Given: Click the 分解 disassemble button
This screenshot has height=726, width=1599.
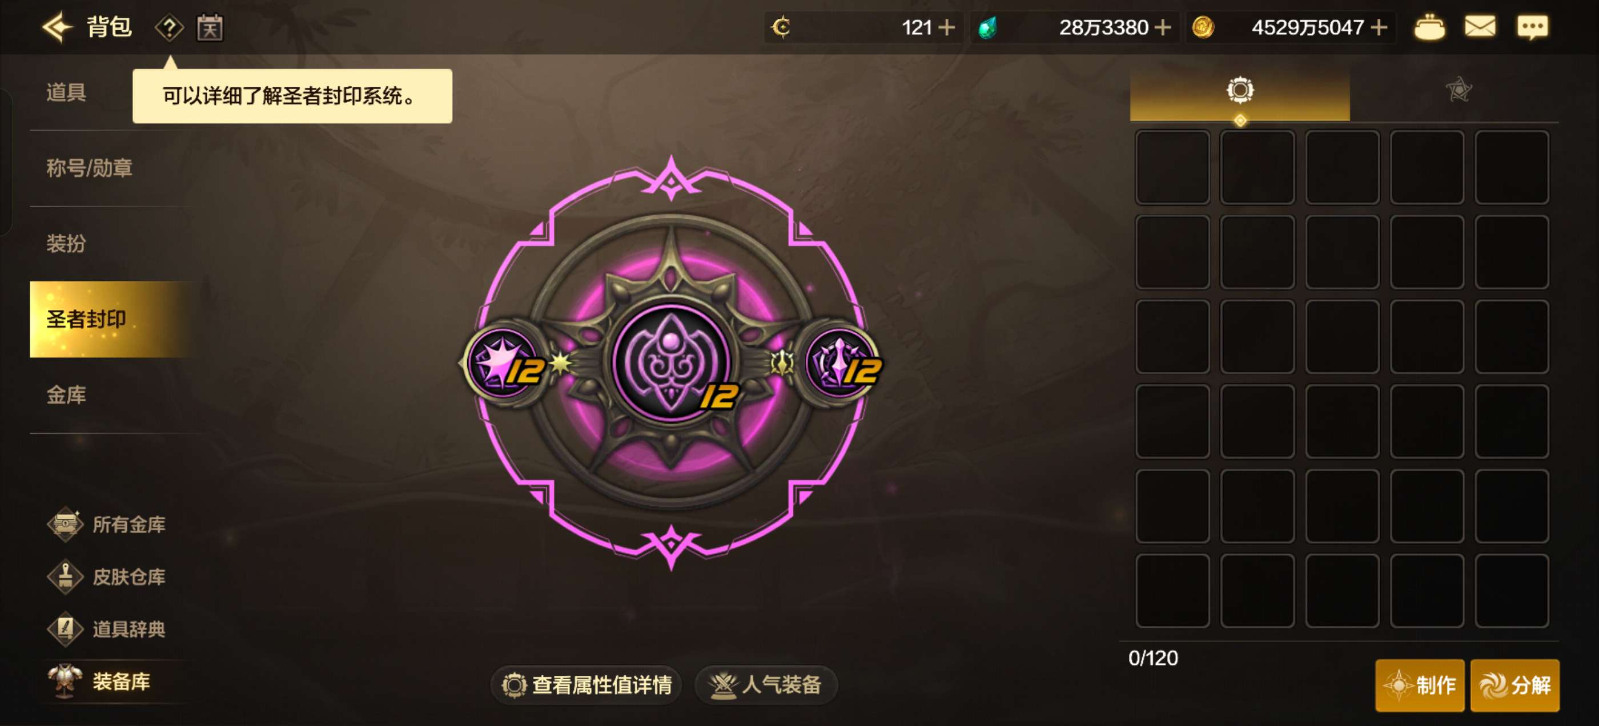Looking at the screenshot, I should point(1515,685).
